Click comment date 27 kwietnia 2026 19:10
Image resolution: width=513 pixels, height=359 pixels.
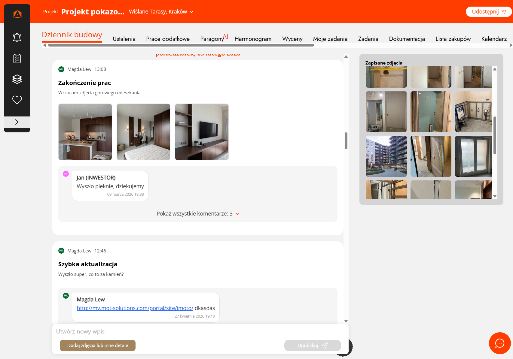tap(195, 316)
